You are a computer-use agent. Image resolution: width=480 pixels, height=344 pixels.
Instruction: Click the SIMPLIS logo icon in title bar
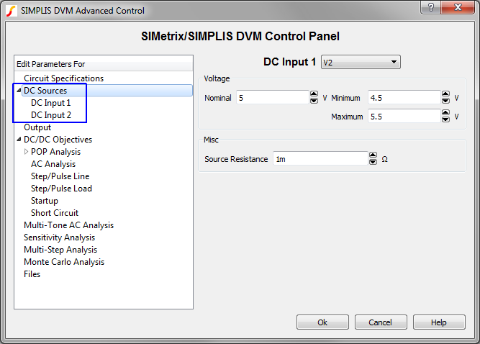11,10
